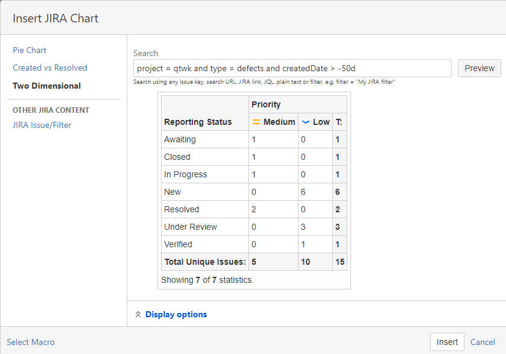Focus the JQL search input field

[292, 68]
